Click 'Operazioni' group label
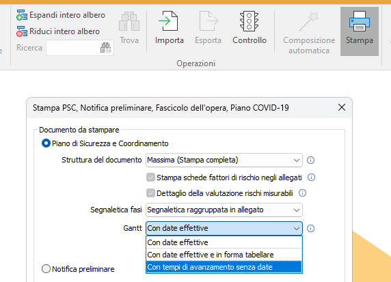Screen dimensions: 391x282 pyautogui.click(x=196, y=64)
